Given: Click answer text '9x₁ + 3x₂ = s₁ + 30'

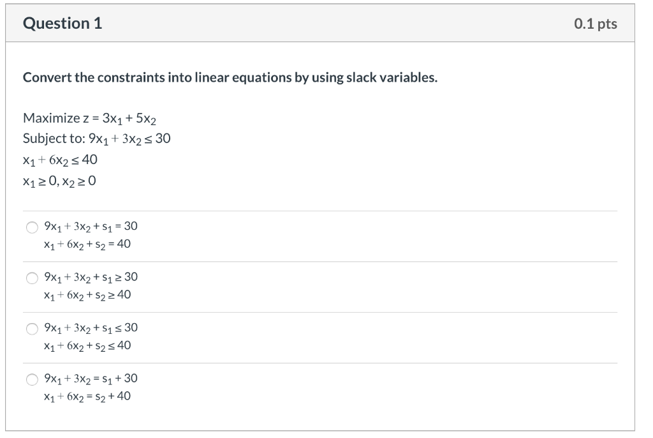Looking at the screenshot, I should pos(91,379).
